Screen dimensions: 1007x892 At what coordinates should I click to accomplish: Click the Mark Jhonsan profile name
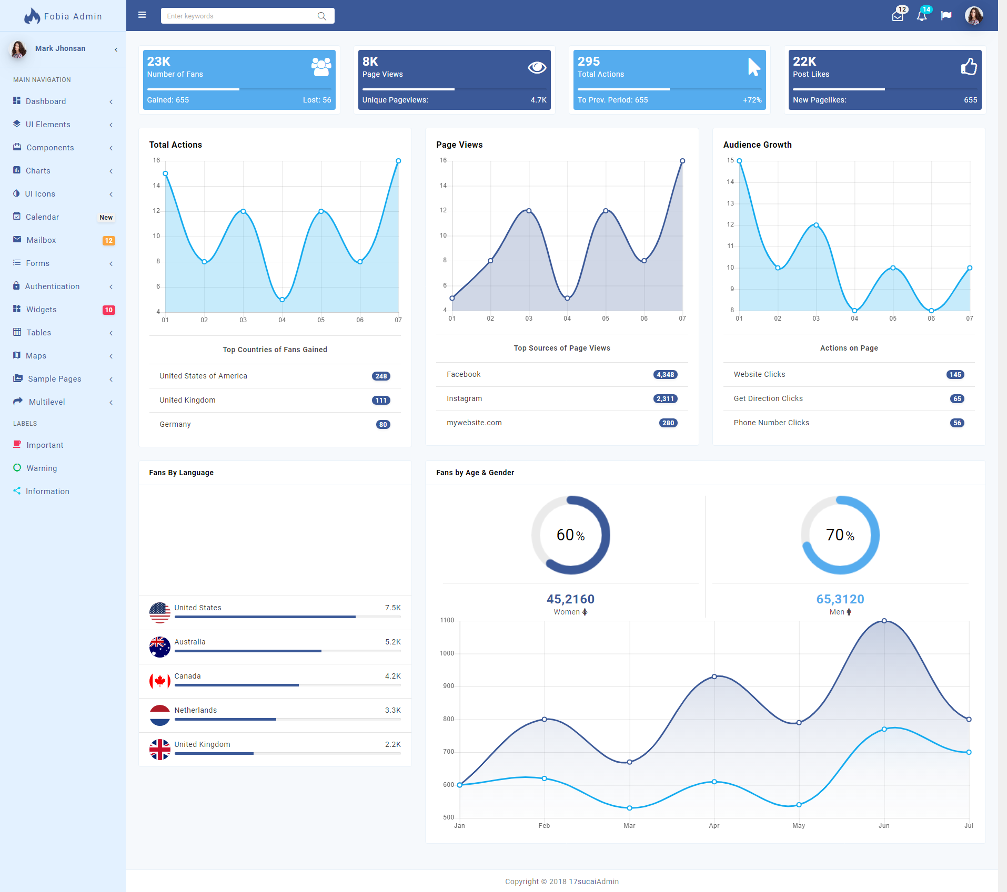60,48
